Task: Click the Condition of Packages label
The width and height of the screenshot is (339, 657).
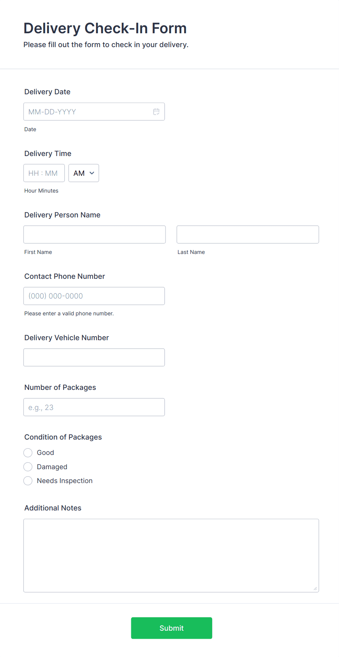Action: point(63,437)
